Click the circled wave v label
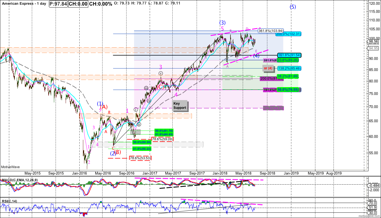The width and height of the screenshot is (381, 218). point(161,73)
